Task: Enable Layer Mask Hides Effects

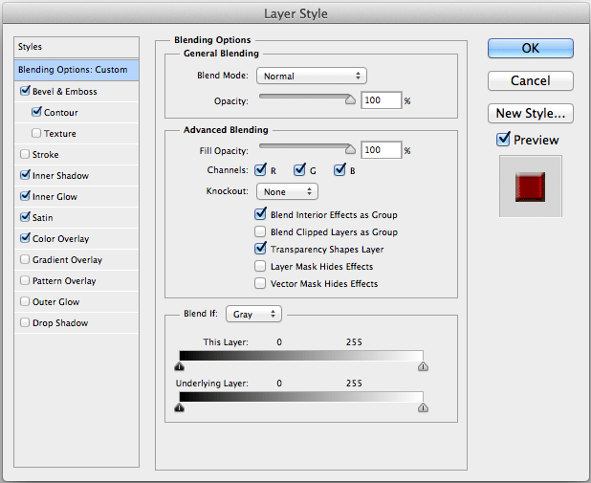Action: point(261,267)
